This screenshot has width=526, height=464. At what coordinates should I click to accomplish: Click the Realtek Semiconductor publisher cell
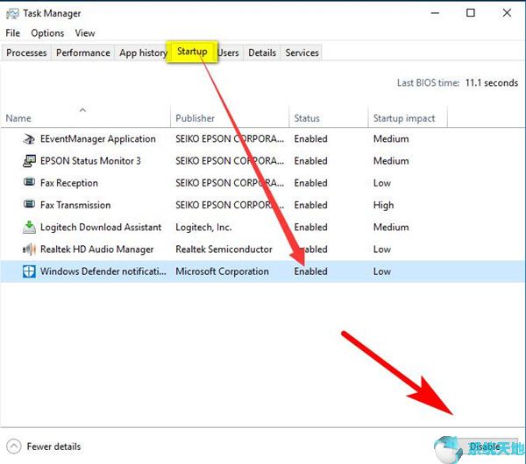(x=224, y=250)
